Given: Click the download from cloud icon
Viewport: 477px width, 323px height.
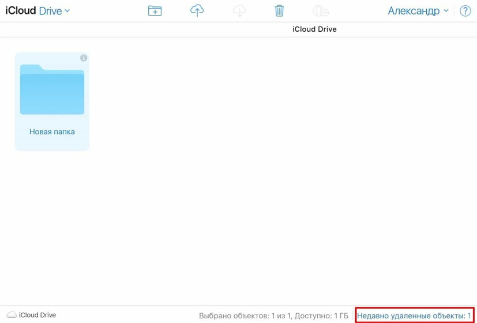Looking at the screenshot, I should click(239, 11).
